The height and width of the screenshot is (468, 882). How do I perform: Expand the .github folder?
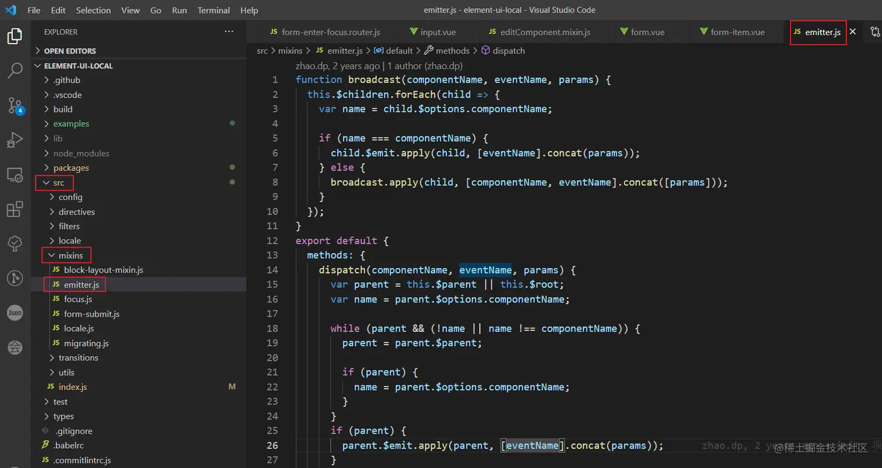(x=139, y=80)
